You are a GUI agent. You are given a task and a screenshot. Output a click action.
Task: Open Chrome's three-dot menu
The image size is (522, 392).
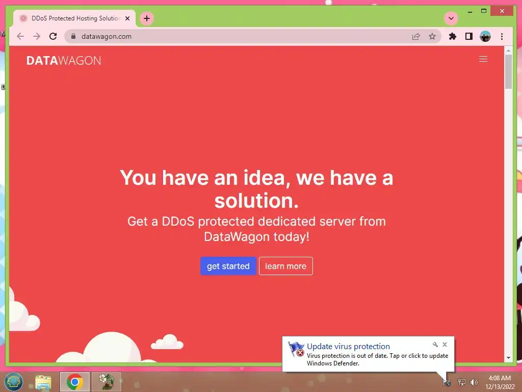pos(502,36)
